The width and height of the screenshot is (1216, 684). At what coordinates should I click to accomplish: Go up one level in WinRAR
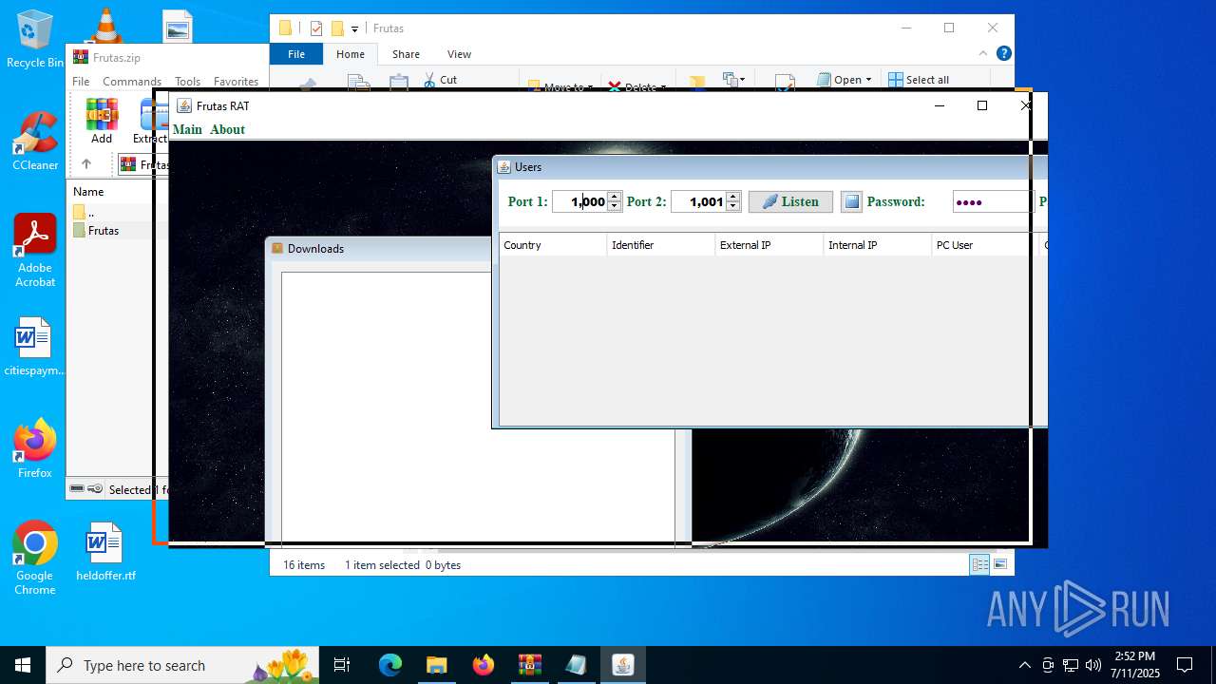(86, 164)
